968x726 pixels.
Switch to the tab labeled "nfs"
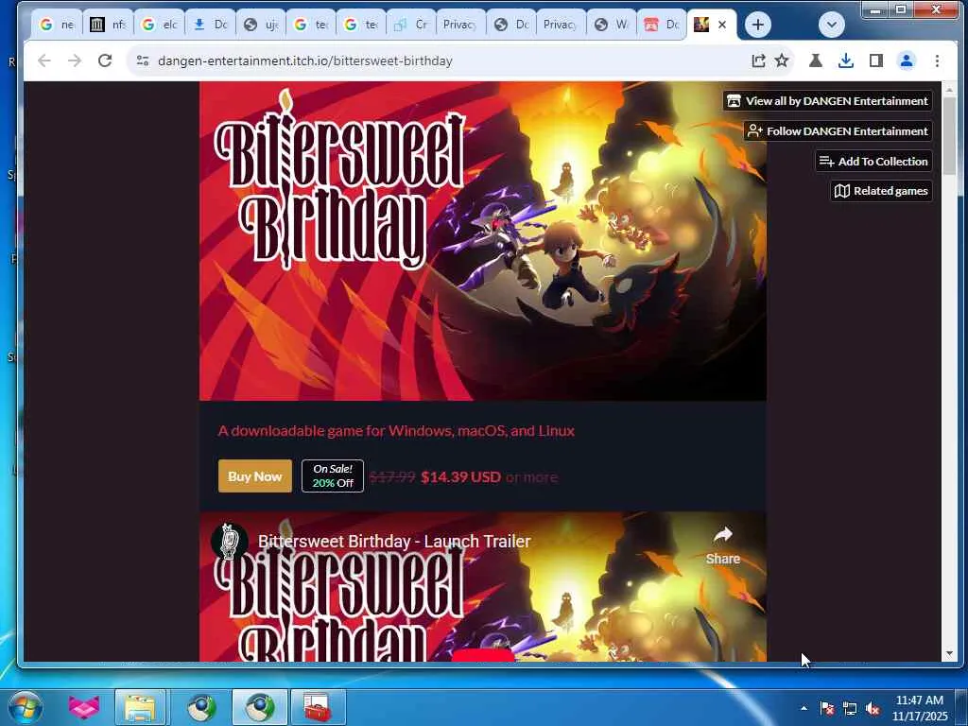click(108, 25)
